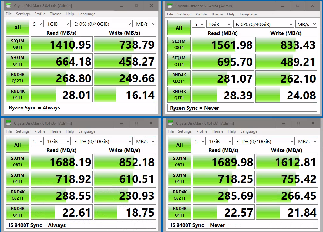Open MB/s unit dropdown in Ryzen Sync Never window
This screenshot has height=232, width=323.
(306, 24)
